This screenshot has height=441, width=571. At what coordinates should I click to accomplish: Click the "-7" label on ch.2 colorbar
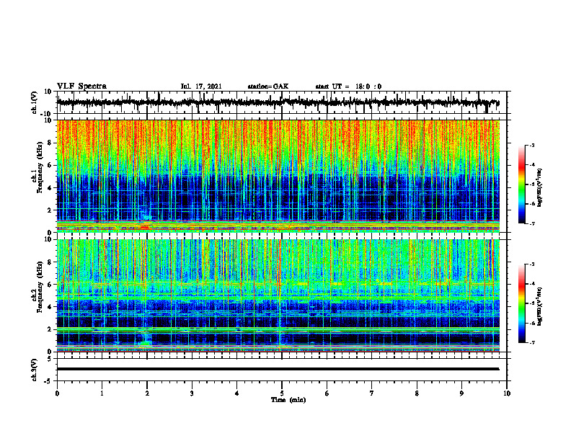(x=531, y=342)
